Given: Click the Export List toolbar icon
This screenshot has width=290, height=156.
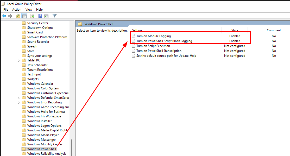Looking at the screenshot, I should tap(32, 16).
